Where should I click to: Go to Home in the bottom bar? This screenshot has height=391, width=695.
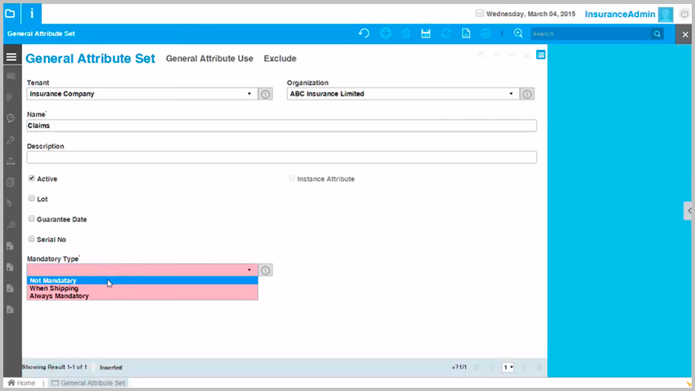(x=21, y=383)
